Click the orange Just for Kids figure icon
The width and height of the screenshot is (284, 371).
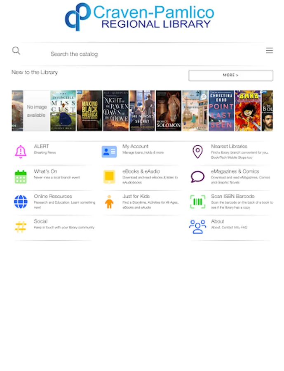(109, 202)
